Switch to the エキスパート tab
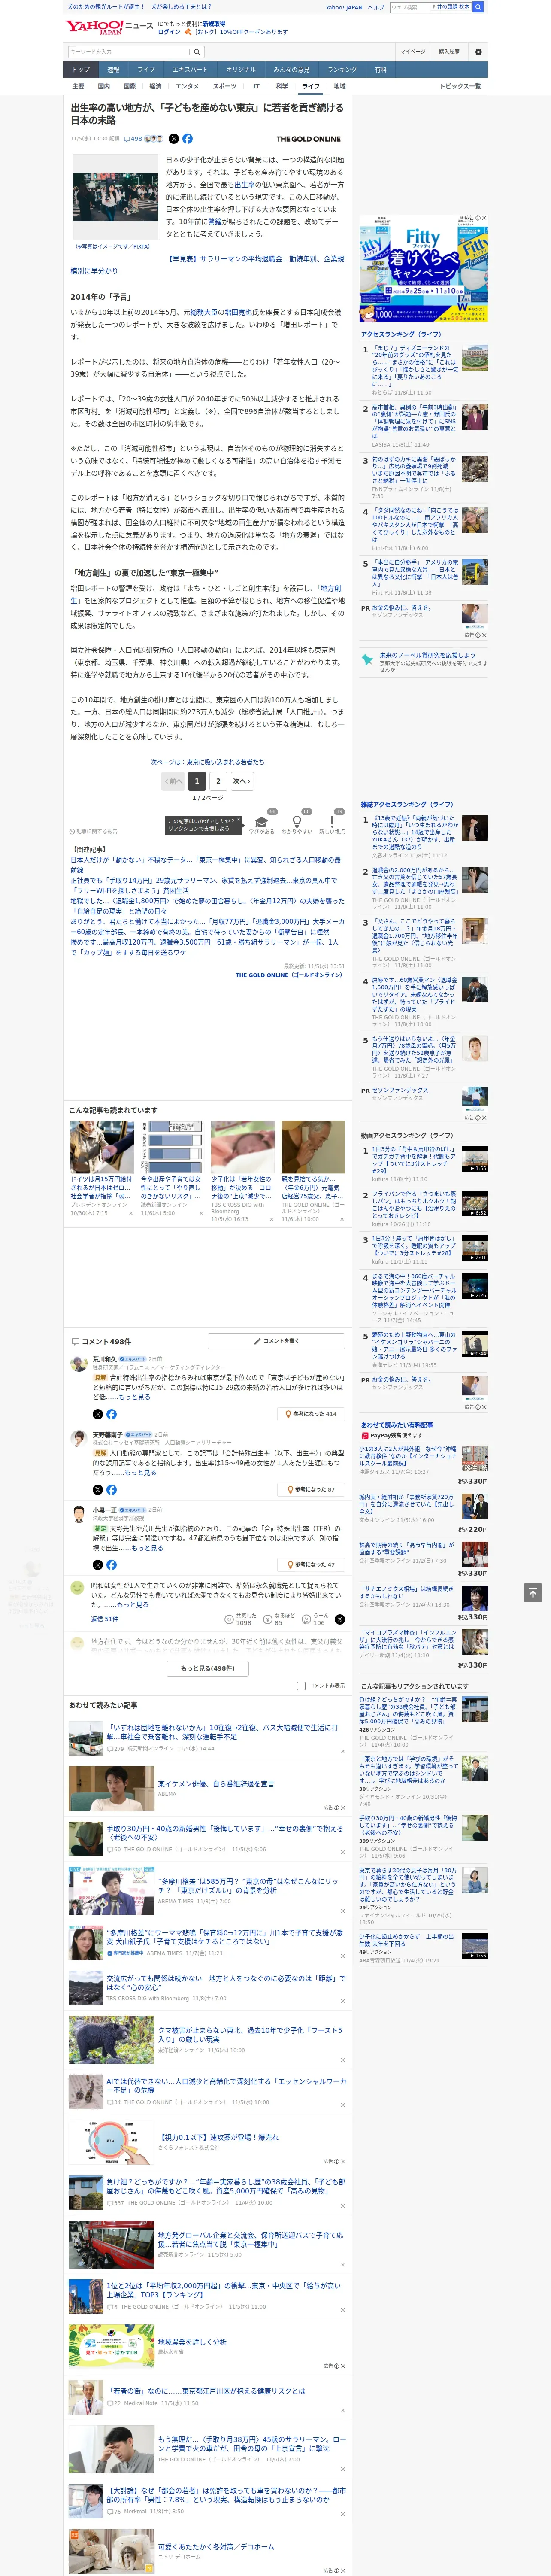 click(190, 69)
